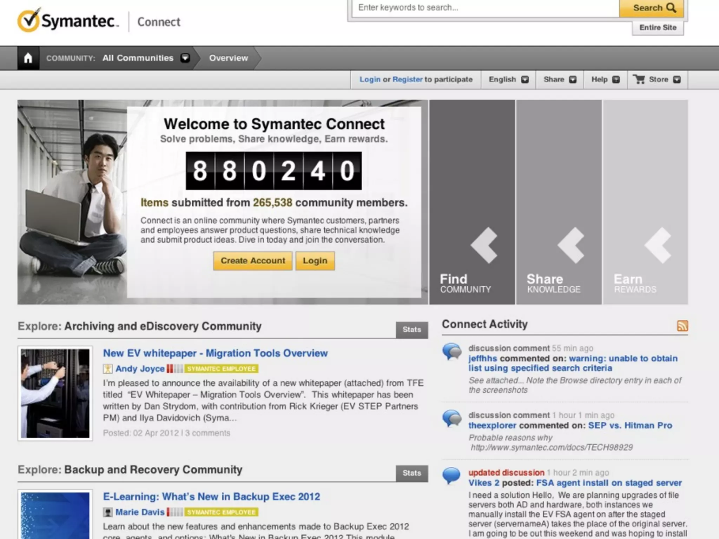Open Andy Joyce's profile link
Viewport: 719px width, 539px height.
140,369
